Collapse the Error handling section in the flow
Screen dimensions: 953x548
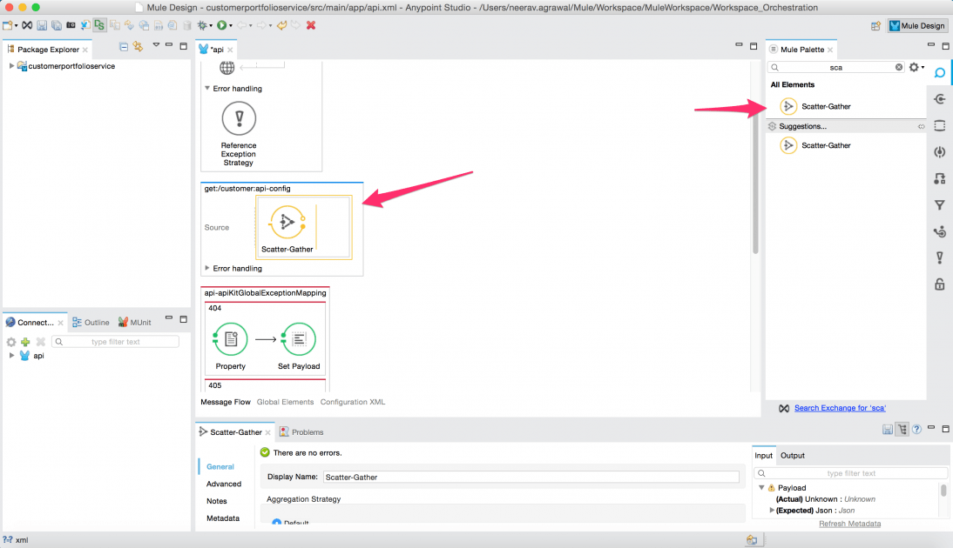(207, 88)
